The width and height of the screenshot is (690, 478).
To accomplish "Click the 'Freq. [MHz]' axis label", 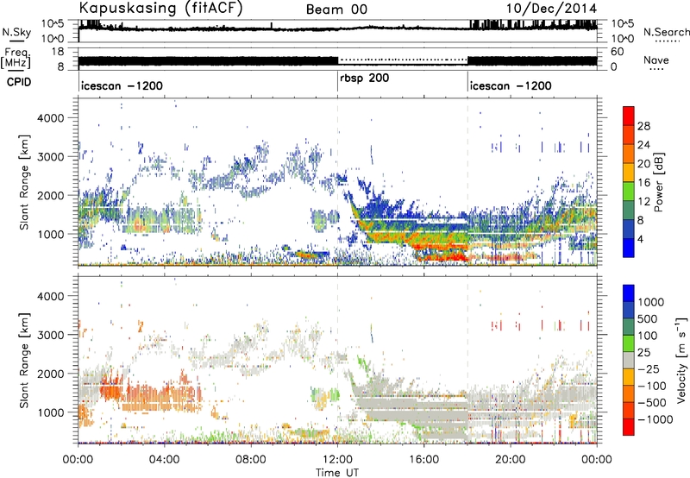I will [16, 59].
